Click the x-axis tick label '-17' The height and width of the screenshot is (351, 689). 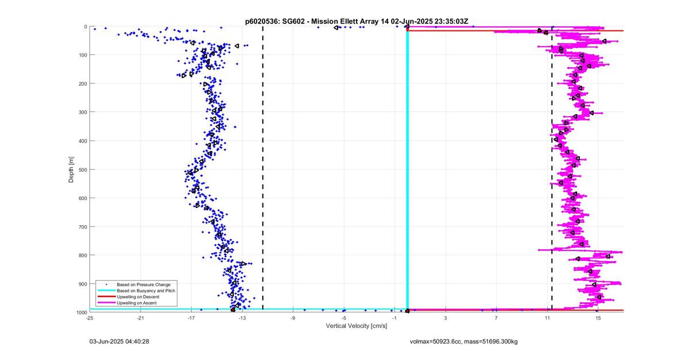(191, 318)
